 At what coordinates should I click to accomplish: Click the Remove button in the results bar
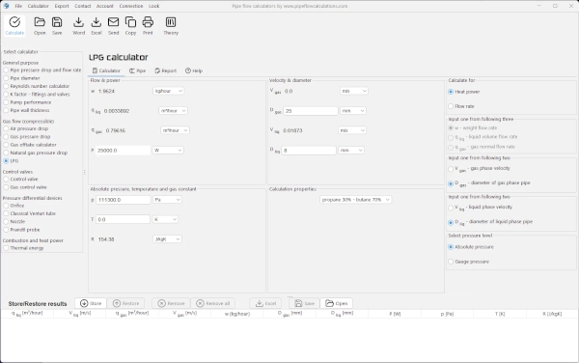(x=171, y=303)
